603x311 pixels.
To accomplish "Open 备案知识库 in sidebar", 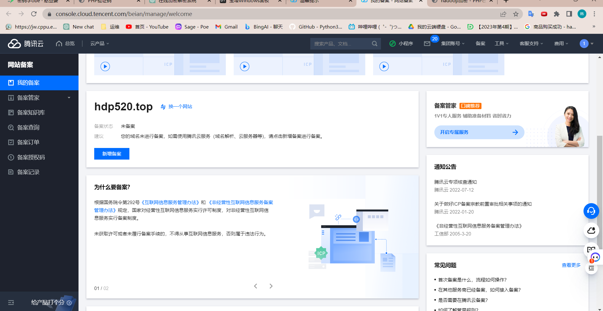I will [x=39, y=113].
